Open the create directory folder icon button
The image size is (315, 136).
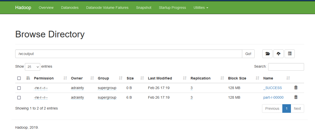(x=267, y=54)
